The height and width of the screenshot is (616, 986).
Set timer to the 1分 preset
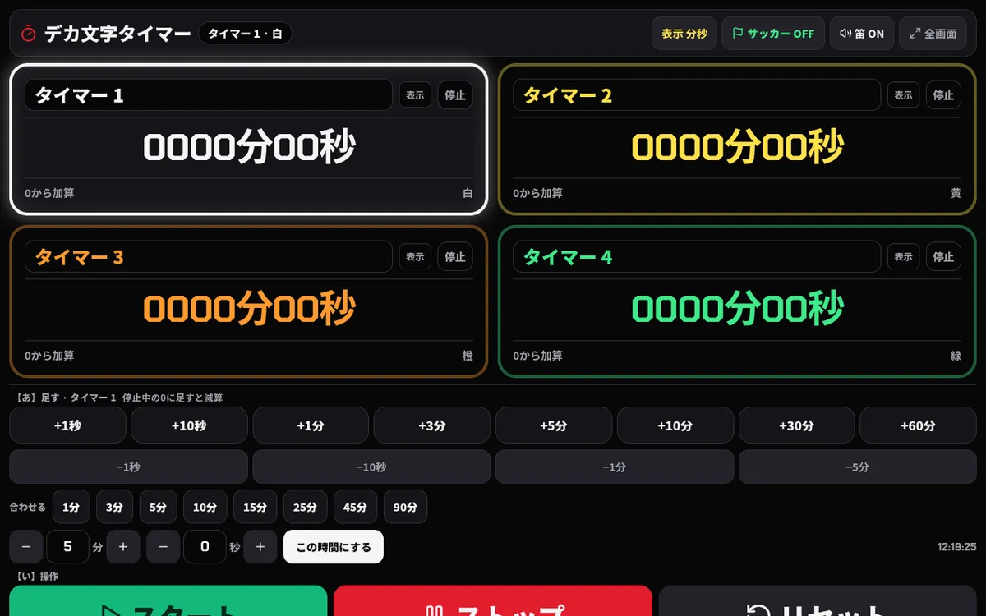point(71,508)
